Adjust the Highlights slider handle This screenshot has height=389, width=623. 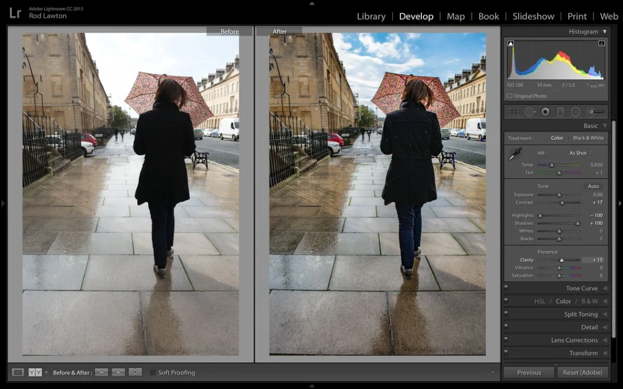pos(540,216)
